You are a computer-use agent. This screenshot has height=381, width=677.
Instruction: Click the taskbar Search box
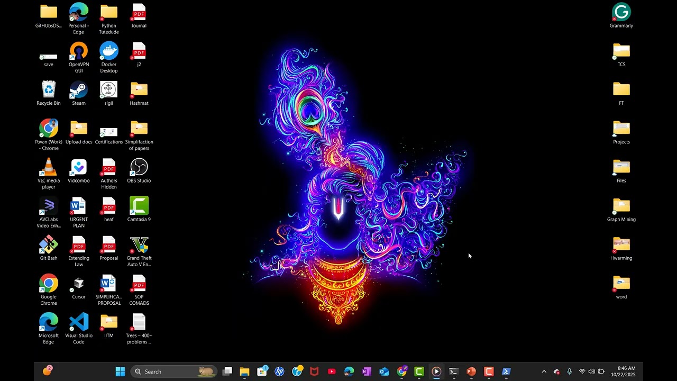click(x=173, y=371)
